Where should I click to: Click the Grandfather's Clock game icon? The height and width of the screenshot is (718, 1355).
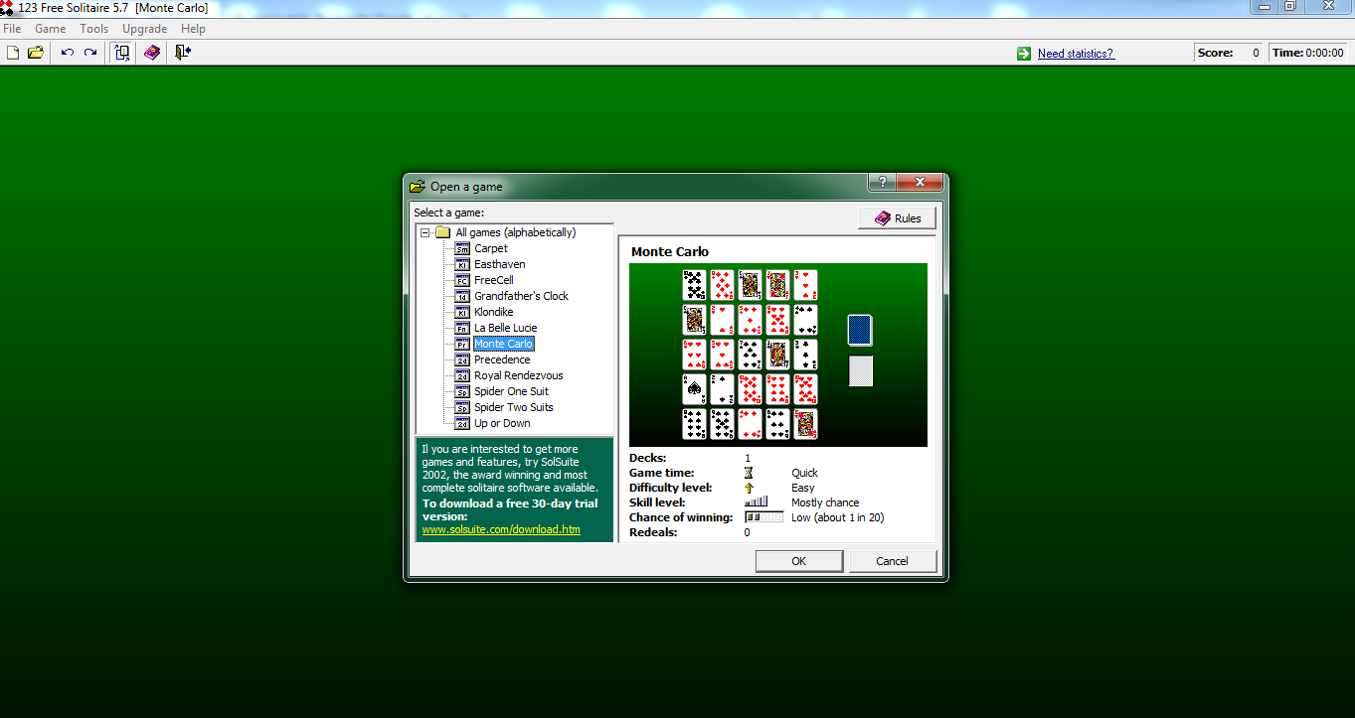pos(462,296)
